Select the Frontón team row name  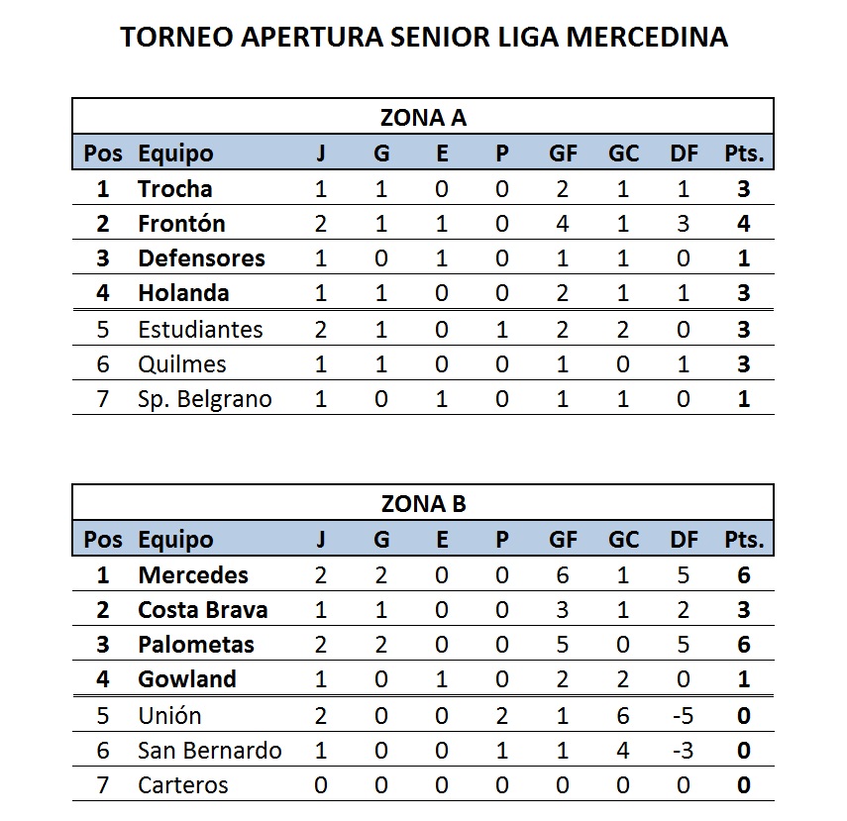(x=181, y=224)
